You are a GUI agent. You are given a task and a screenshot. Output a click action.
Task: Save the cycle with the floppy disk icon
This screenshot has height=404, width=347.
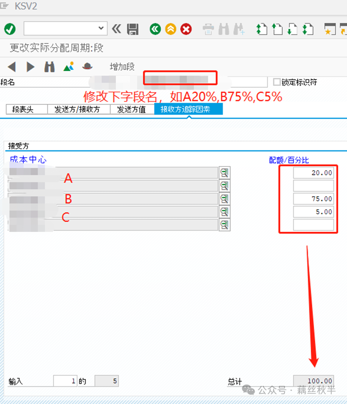coord(133,29)
